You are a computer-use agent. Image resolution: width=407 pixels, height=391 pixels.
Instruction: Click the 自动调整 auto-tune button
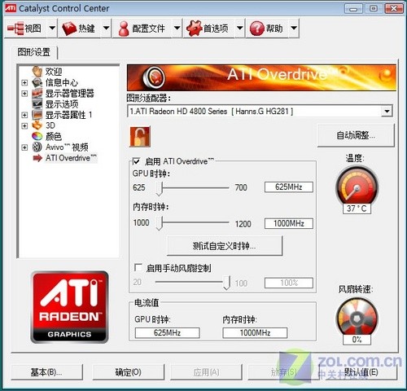pos(356,135)
